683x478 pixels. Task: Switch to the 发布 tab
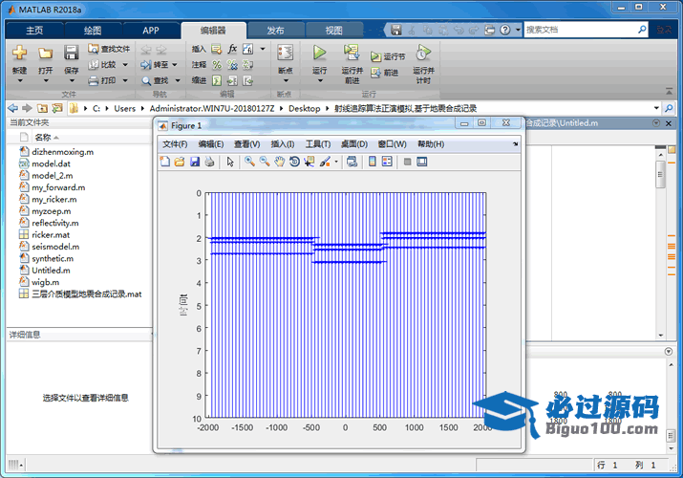[x=275, y=31]
